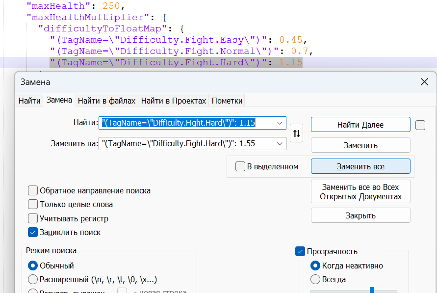Image resolution: width=437 pixels, height=293 pixels.
Task: Switch to the Найти tab
Action: click(x=29, y=101)
